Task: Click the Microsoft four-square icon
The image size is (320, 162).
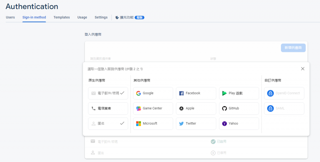Action: tap(138, 124)
